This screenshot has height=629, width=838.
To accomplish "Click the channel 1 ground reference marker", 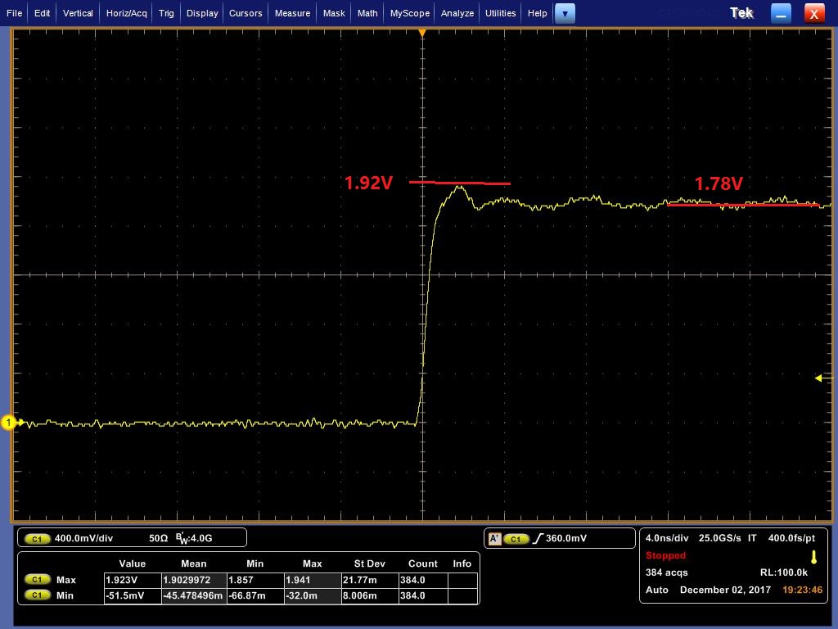I will coord(8,423).
